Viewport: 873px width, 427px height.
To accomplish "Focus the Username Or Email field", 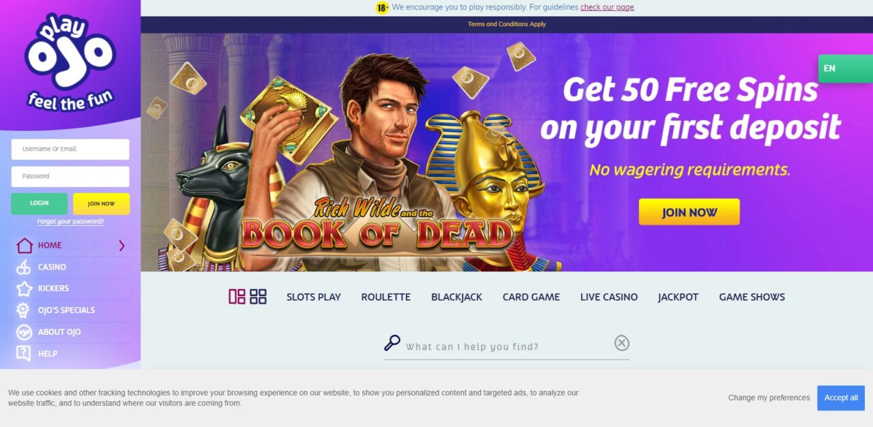I will click(70, 149).
